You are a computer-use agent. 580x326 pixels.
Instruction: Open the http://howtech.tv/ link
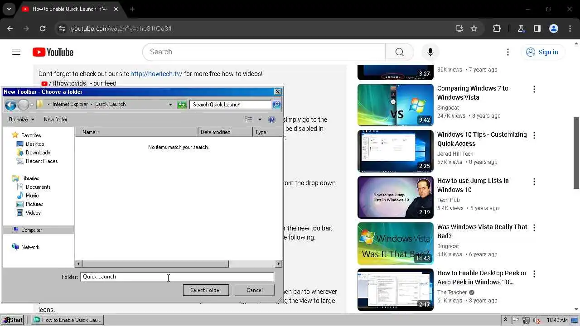click(x=156, y=74)
